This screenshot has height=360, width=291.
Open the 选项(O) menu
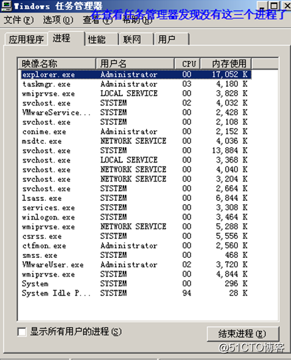[58, 20]
